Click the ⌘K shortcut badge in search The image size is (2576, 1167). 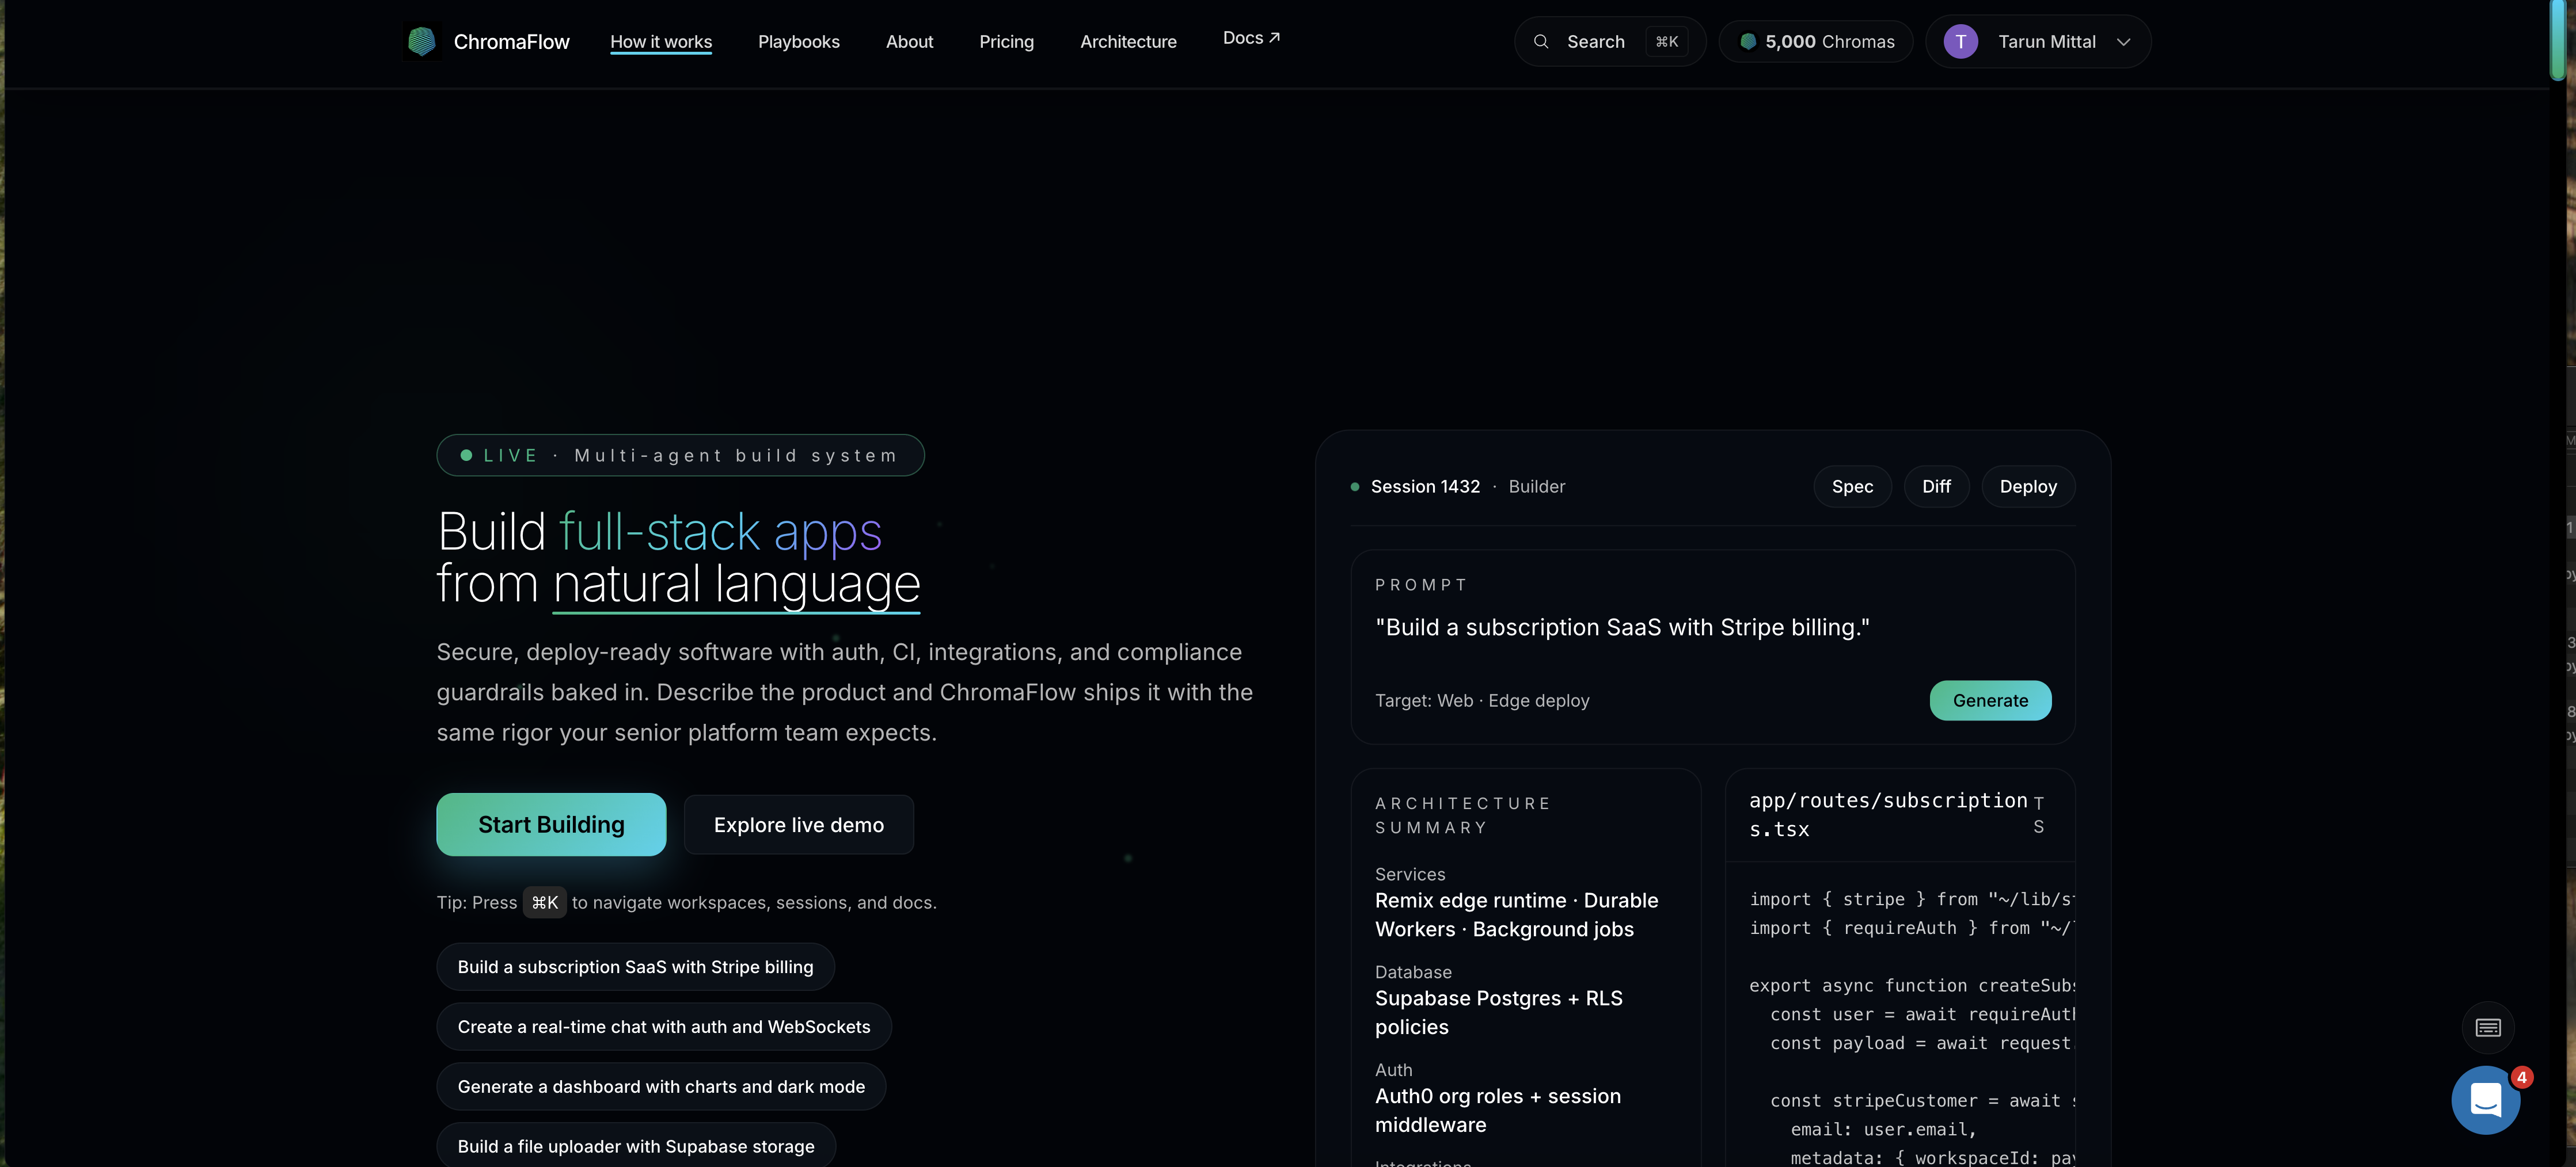coord(1666,42)
